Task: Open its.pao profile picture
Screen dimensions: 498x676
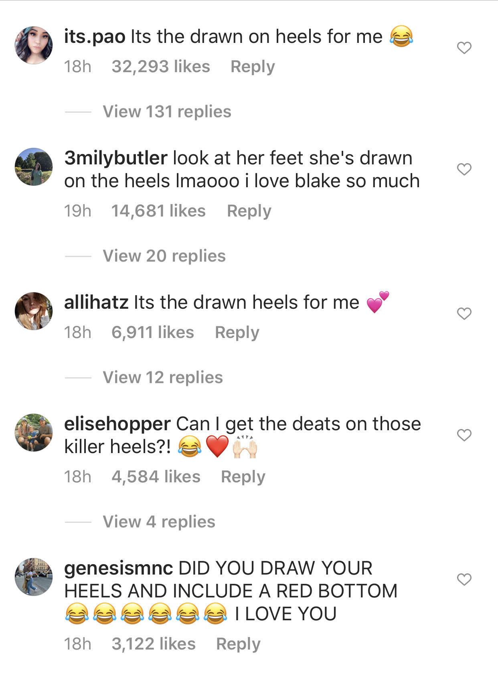Action: (x=34, y=45)
